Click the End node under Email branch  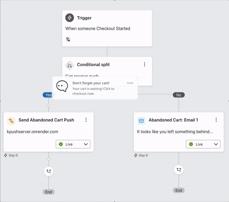179,190
